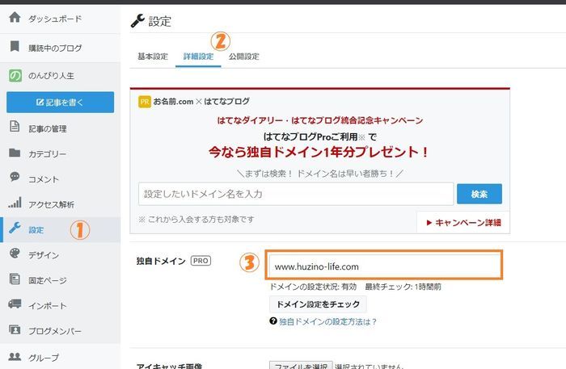Open 独自ドメインの設定方法は? link

coord(327,321)
